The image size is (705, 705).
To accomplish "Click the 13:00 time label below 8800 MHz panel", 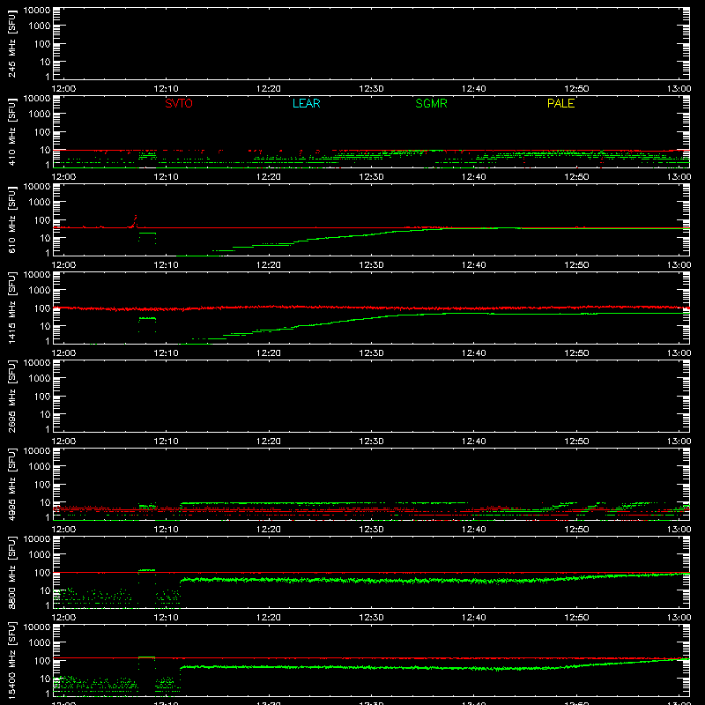I will [679, 618].
